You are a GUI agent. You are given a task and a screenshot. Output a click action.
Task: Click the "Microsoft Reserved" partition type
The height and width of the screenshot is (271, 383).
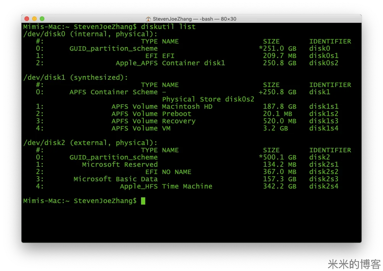pos(120,165)
